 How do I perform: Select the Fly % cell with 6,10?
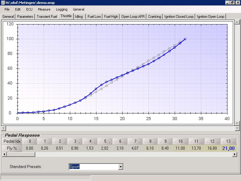(150, 148)
